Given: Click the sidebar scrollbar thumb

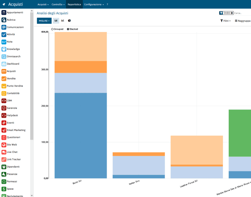Looking at the screenshot, I should (x=32, y=76).
